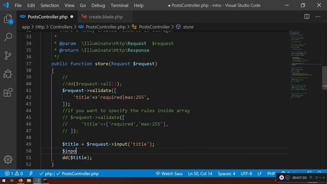Open the terminal app from the taskbar
This screenshot has width=327, height=184.
pos(45,180)
